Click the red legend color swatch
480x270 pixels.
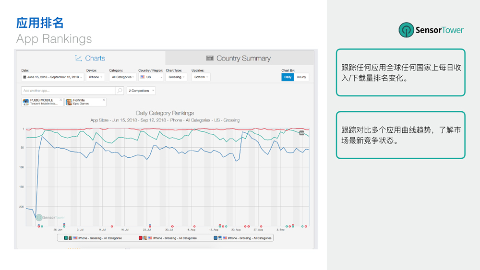[x=141, y=238]
